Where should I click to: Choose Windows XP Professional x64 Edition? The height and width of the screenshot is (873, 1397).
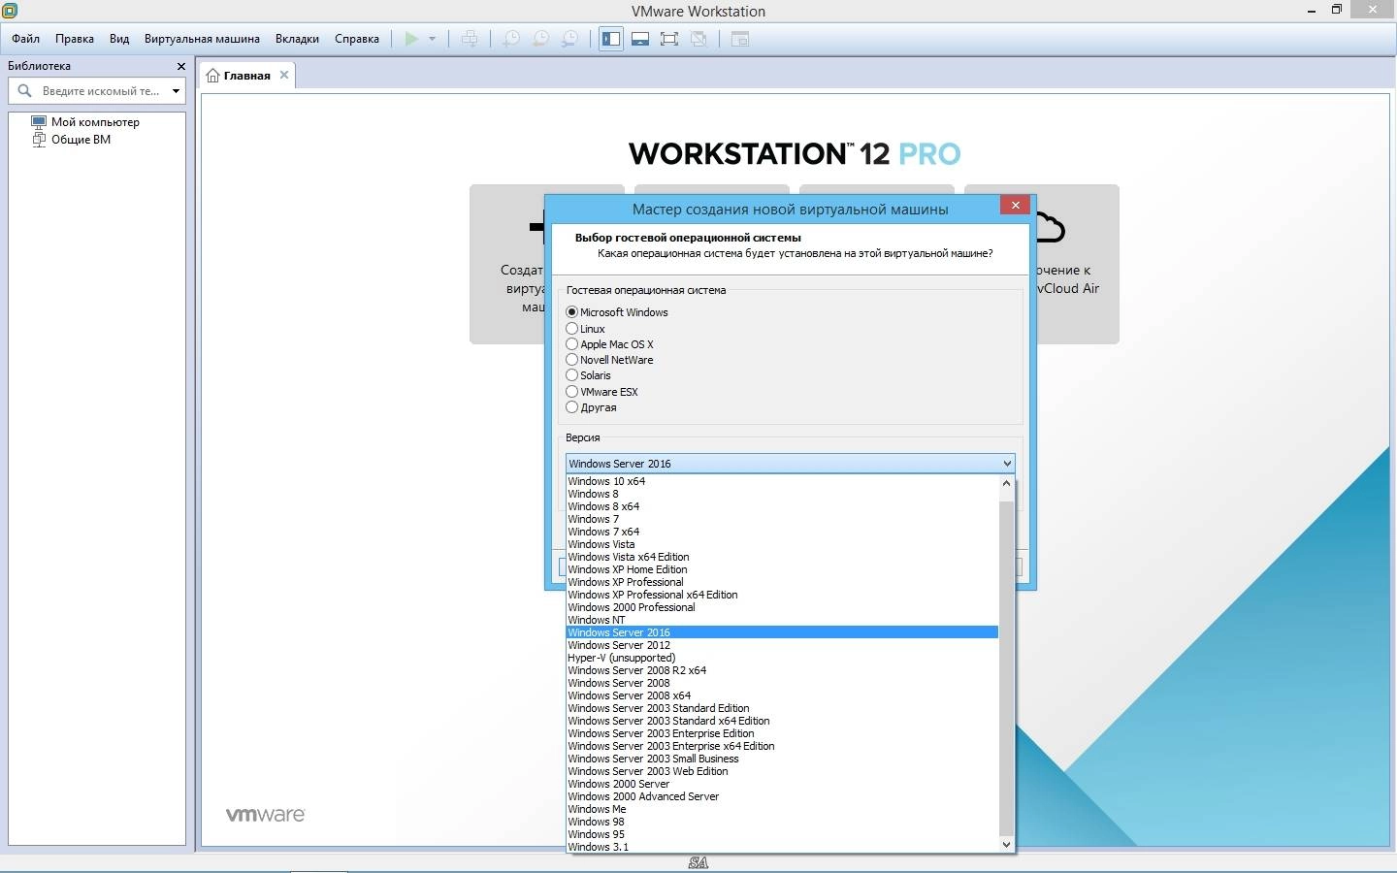[782, 595]
